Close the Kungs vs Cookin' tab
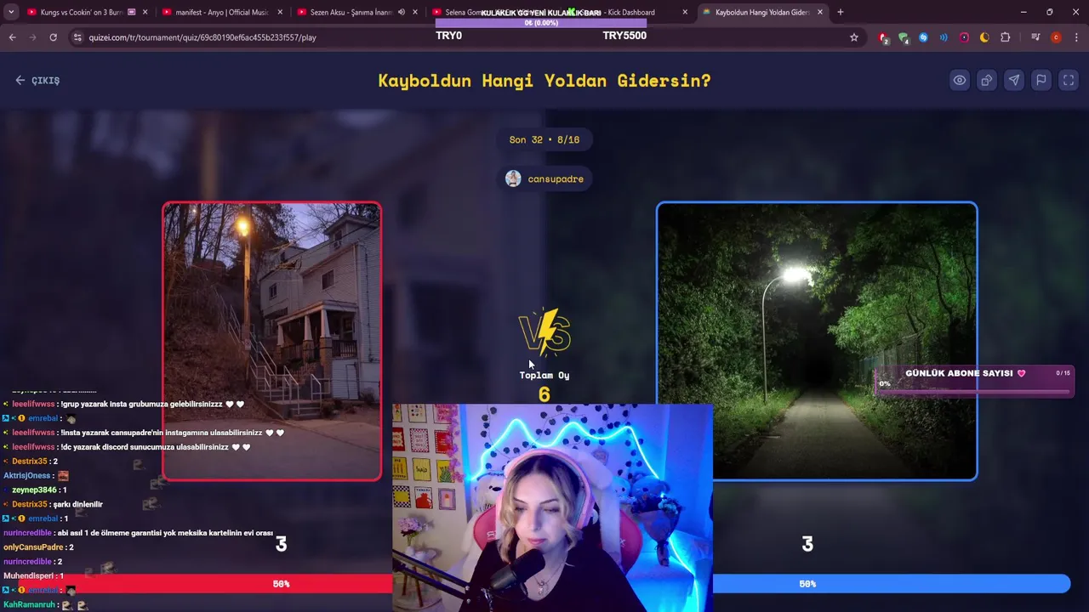This screenshot has height=612, width=1089. 145,12
